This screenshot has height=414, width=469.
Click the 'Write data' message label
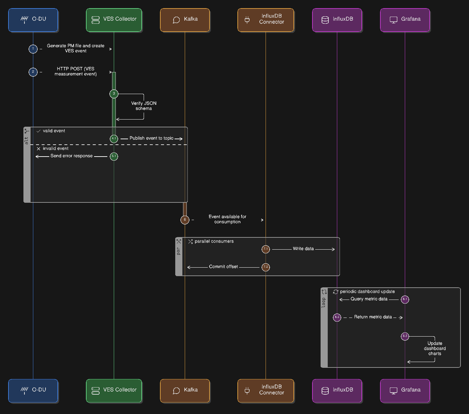tap(303, 249)
